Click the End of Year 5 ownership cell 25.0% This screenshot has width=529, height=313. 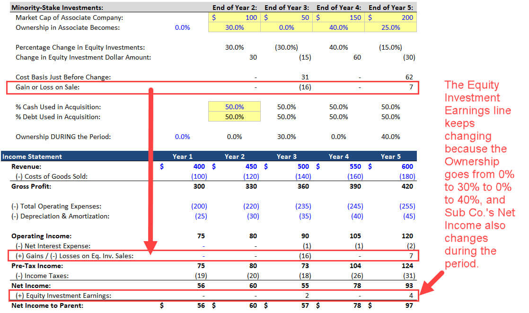point(391,27)
